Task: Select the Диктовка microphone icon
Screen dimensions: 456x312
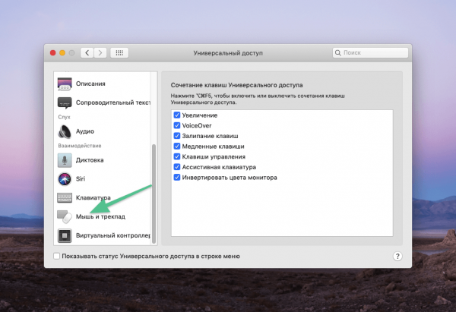Action: 65,160
